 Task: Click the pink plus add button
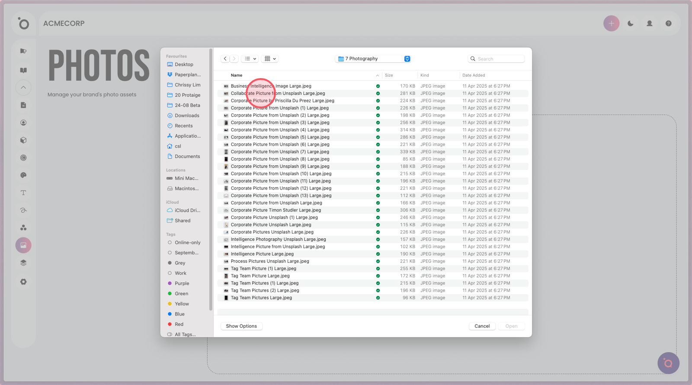point(611,23)
